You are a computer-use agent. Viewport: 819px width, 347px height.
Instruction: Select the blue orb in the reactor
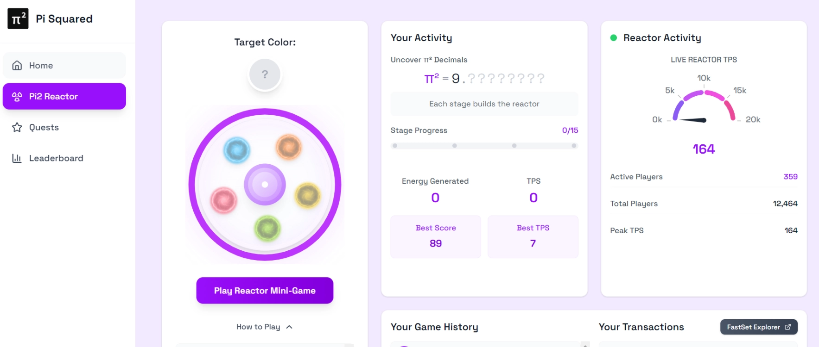point(237,150)
